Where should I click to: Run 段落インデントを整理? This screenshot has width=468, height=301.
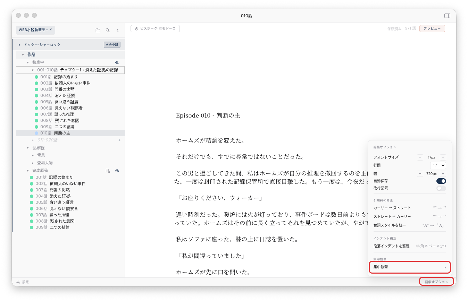tap(410, 246)
